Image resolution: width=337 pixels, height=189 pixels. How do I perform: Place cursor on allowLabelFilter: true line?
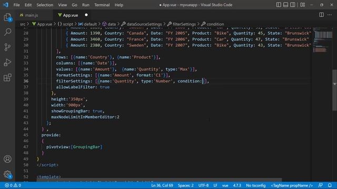pyautogui.click(x=83, y=87)
